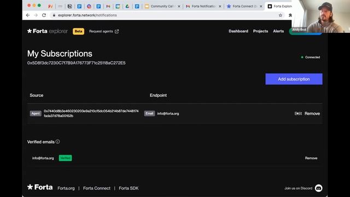Viewport: 350px width, 197px height.
Task: Bookmark this page with the star icon
Action: [x=281, y=15]
